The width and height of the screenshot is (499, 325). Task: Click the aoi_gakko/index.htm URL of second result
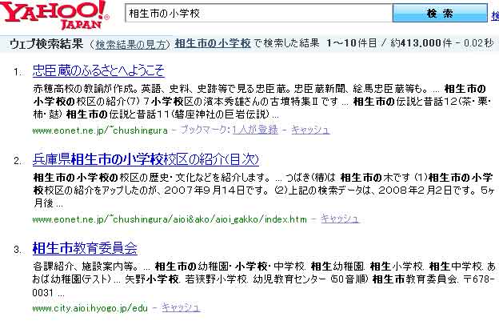point(170,219)
